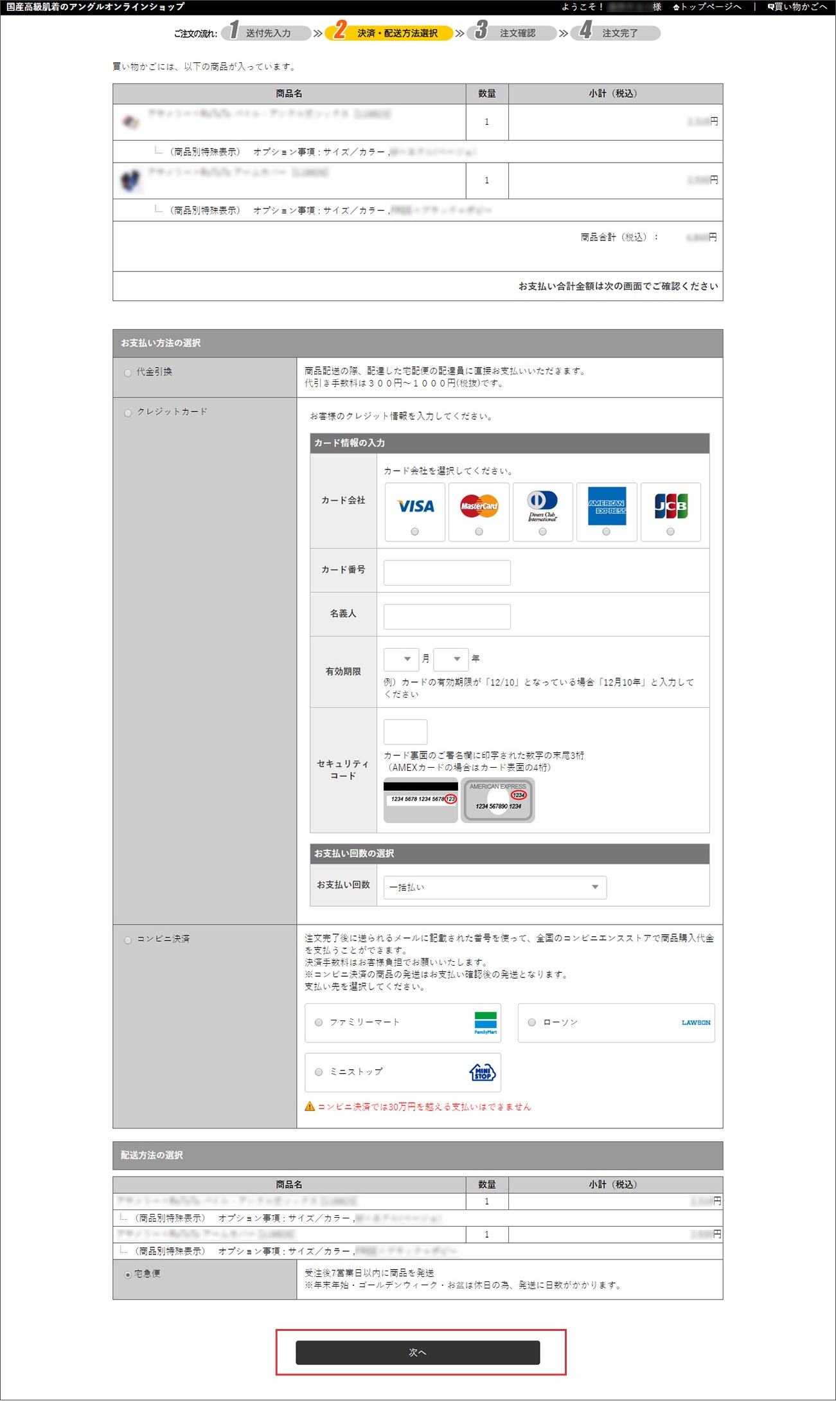
Task: Click the American Express logo
Action: (x=607, y=506)
